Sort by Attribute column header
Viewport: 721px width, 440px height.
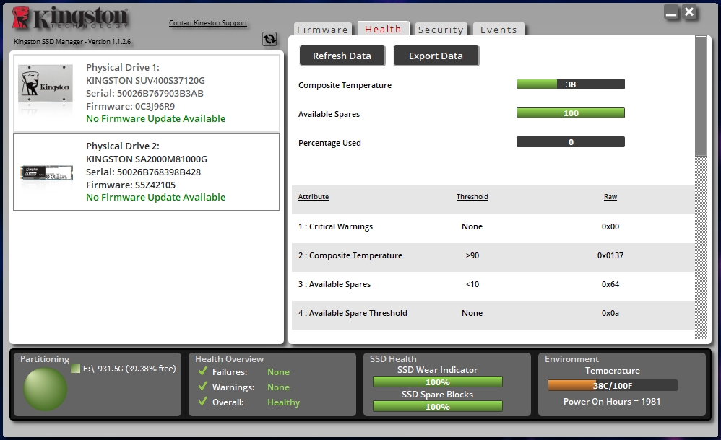pyautogui.click(x=313, y=197)
